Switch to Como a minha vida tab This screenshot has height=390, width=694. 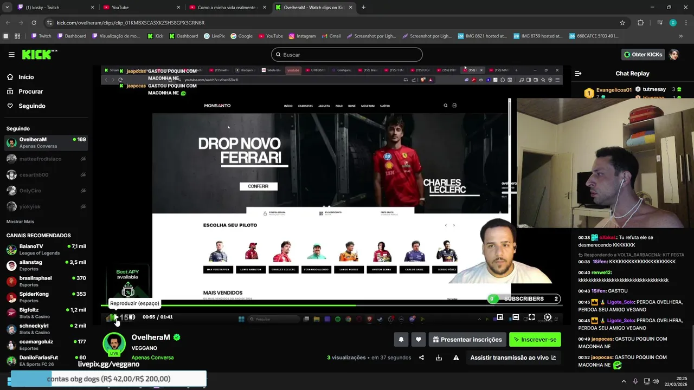pyautogui.click(x=228, y=8)
